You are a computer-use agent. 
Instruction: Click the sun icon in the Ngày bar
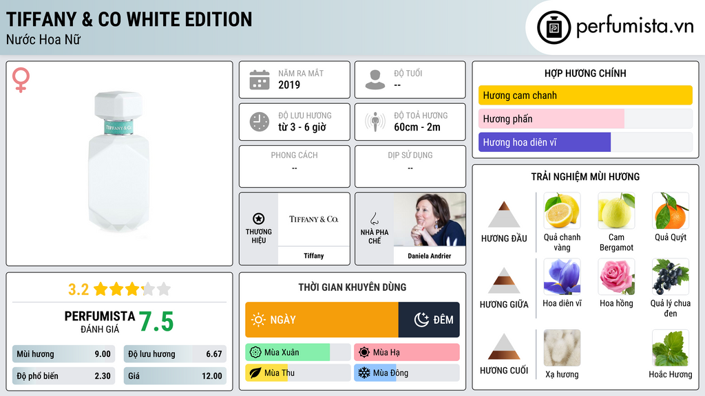point(258,320)
